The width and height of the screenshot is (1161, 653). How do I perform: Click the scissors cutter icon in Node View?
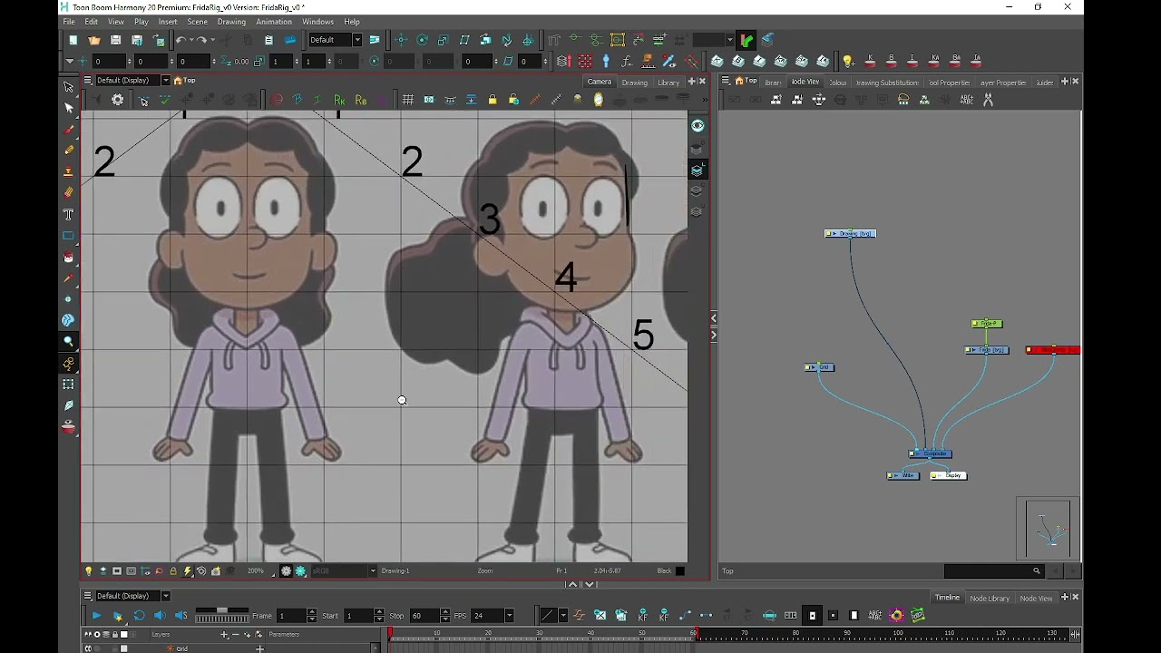(988, 100)
